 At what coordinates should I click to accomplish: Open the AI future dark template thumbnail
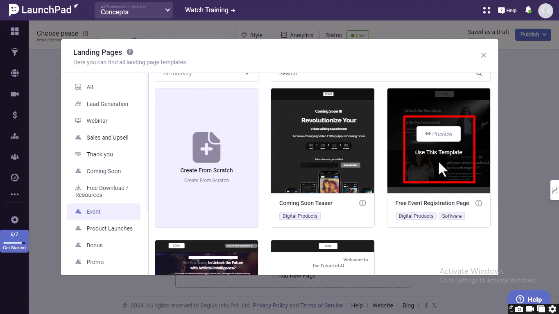pyautogui.click(x=206, y=258)
